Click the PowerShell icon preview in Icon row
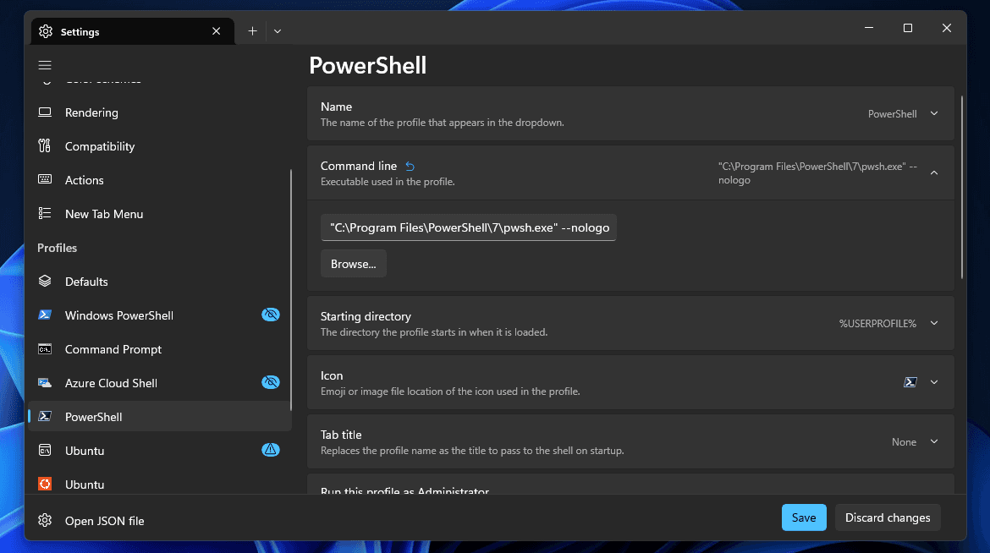The image size is (990, 553). coord(910,382)
